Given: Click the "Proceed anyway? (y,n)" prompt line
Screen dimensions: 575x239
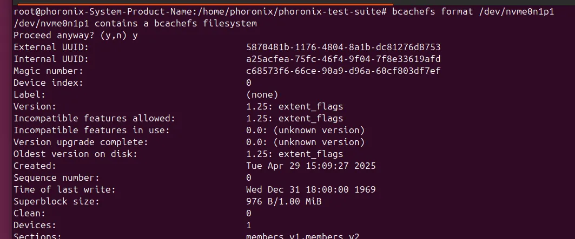Looking at the screenshot, I should coord(75,36).
